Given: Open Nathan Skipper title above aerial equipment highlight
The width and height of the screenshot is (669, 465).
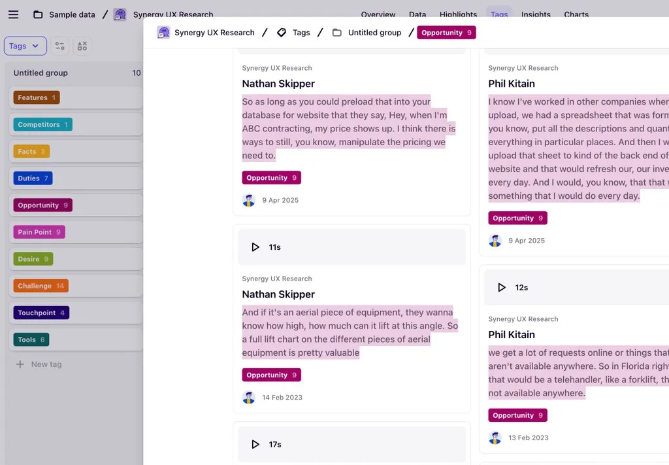Looking at the screenshot, I should point(278,294).
